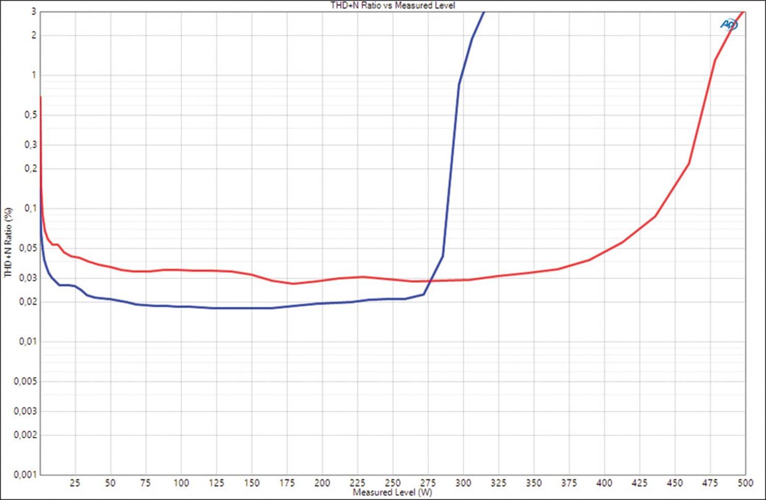This screenshot has height=500, width=766.
Task: Click the y-axis tick value 0,2
Action: (31, 168)
